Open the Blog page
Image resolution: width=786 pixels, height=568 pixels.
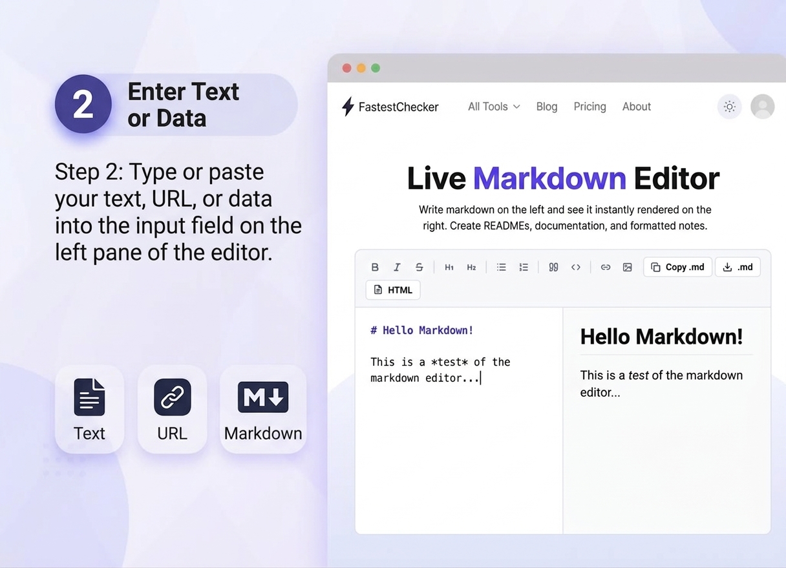547,107
